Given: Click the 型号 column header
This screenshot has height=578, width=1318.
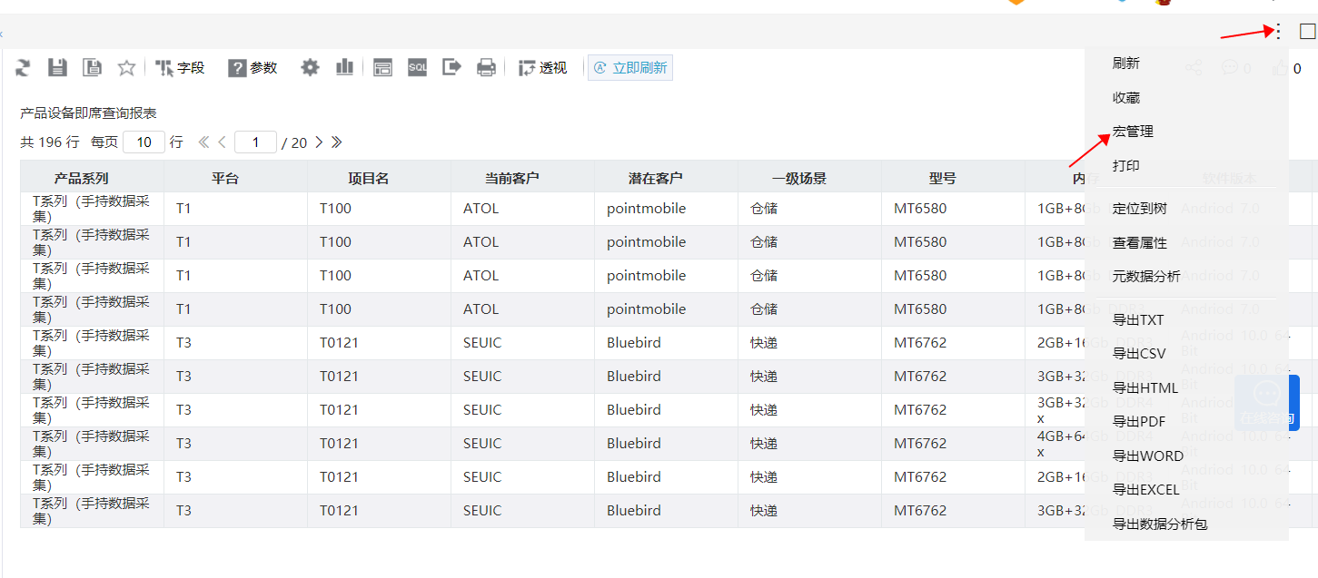Looking at the screenshot, I should click(953, 178).
